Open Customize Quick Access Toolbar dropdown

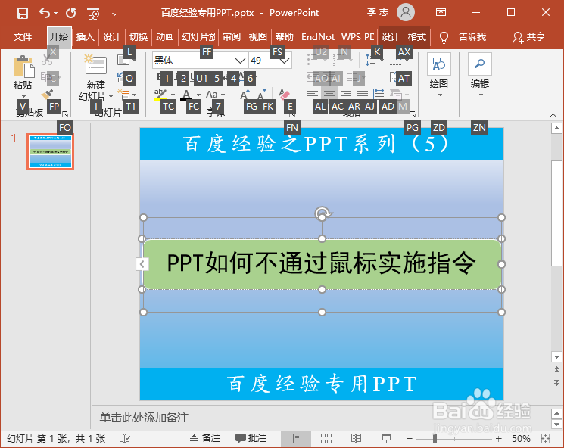pos(115,14)
